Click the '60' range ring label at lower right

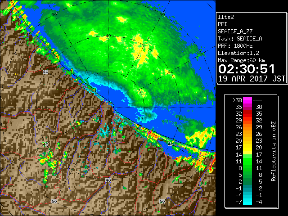(x=162, y=201)
